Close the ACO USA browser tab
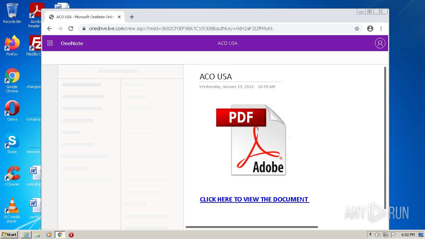 pos(119,17)
